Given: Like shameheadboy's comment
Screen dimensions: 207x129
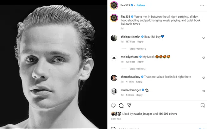Looking at the screenshot, I should point(204,78).
